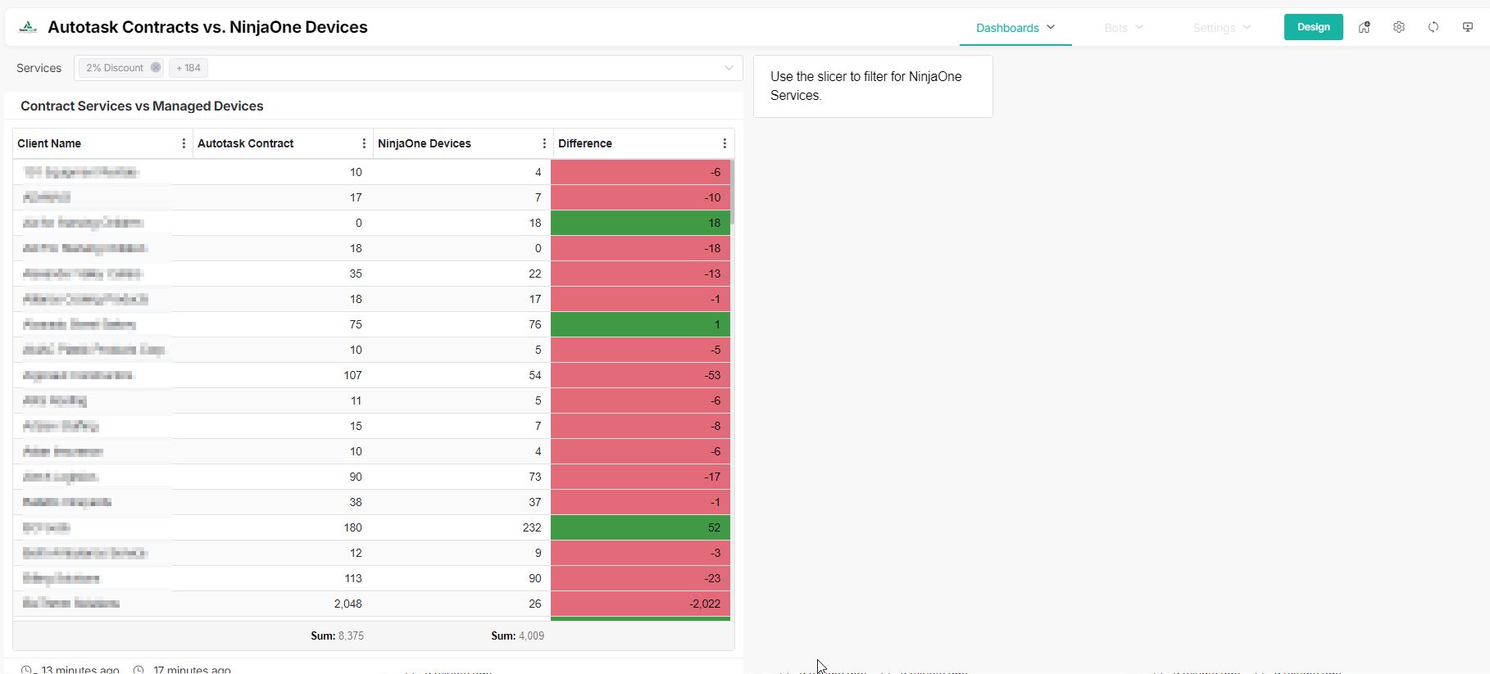Open NinjaOne Devices column options menu
Screen dimensions: 1490x674
[544, 143]
